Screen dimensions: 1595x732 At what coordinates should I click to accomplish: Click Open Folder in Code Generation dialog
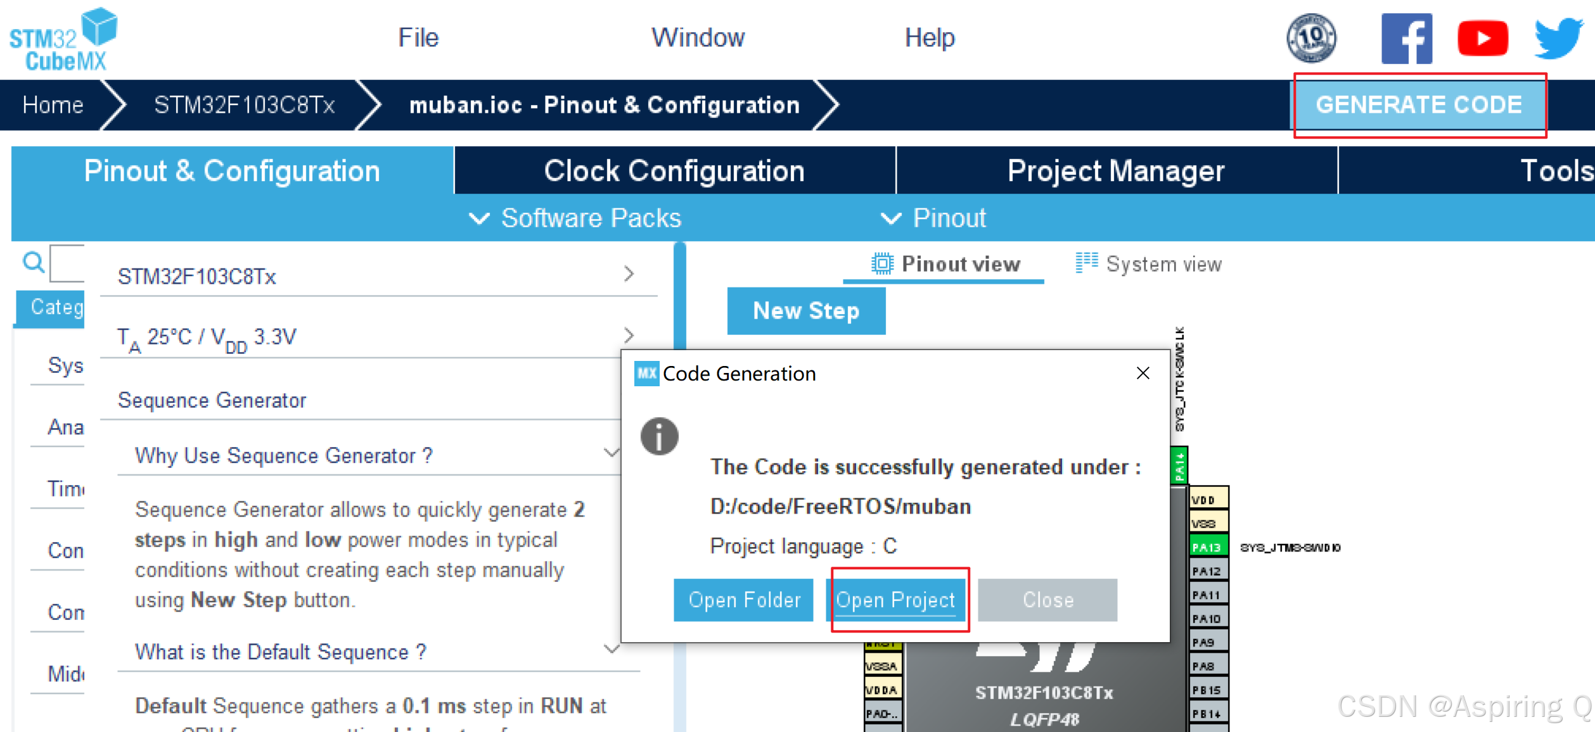[743, 600]
